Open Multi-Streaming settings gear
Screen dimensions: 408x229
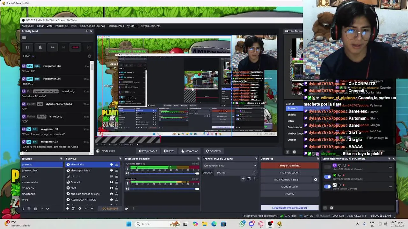331,208
